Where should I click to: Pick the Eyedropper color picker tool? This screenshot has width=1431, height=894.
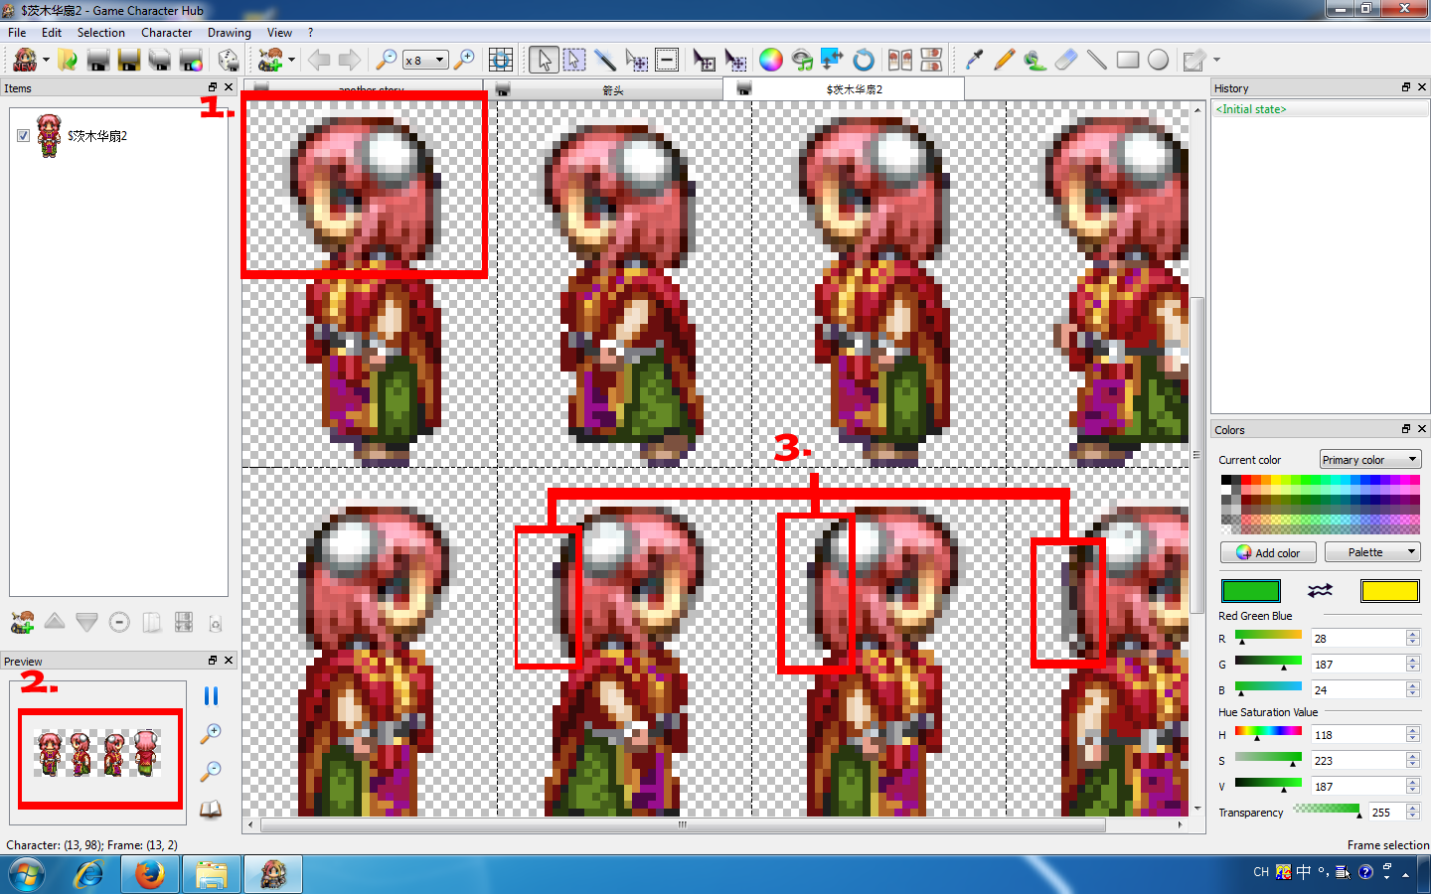(x=973, y=60)
